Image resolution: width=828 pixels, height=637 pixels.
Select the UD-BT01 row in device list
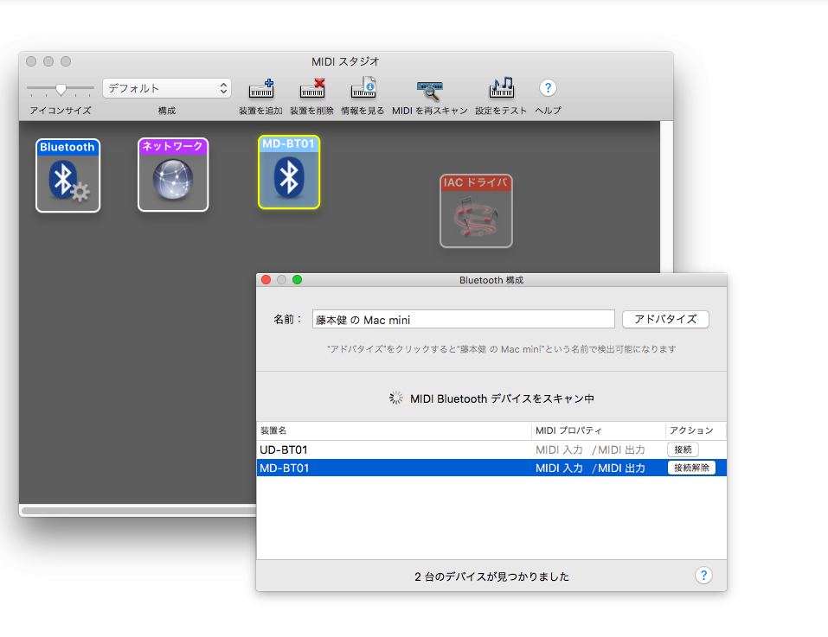pyautogui.click(x=491, y=449)
